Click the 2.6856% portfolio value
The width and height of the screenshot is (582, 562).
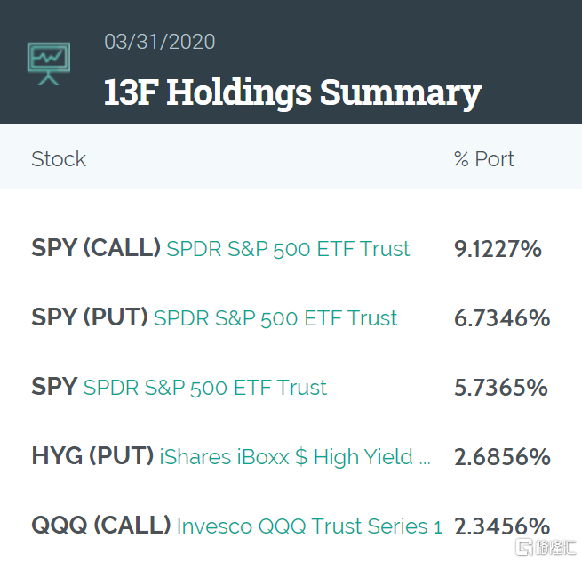pos(502,457)
